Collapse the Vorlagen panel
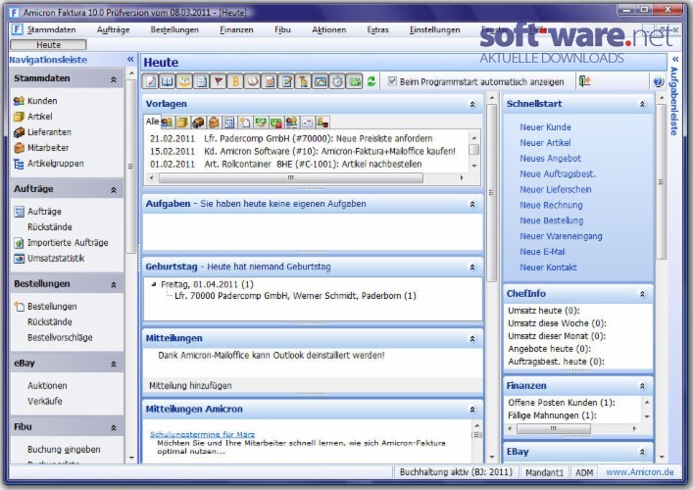This screenshot has width=693, height=490. pos(472,104)
